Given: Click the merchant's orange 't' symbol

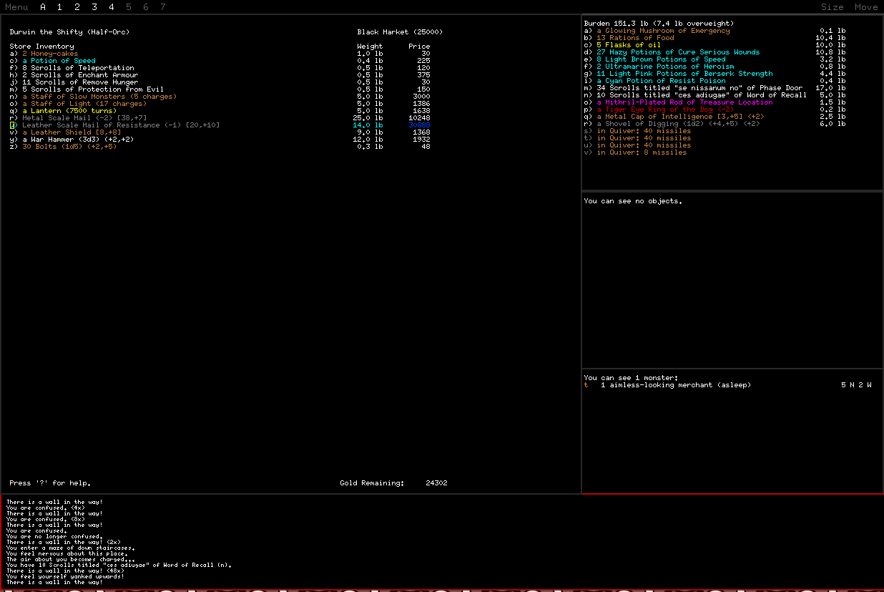Looking at the screenshot, I should click(x=586, y=385).
